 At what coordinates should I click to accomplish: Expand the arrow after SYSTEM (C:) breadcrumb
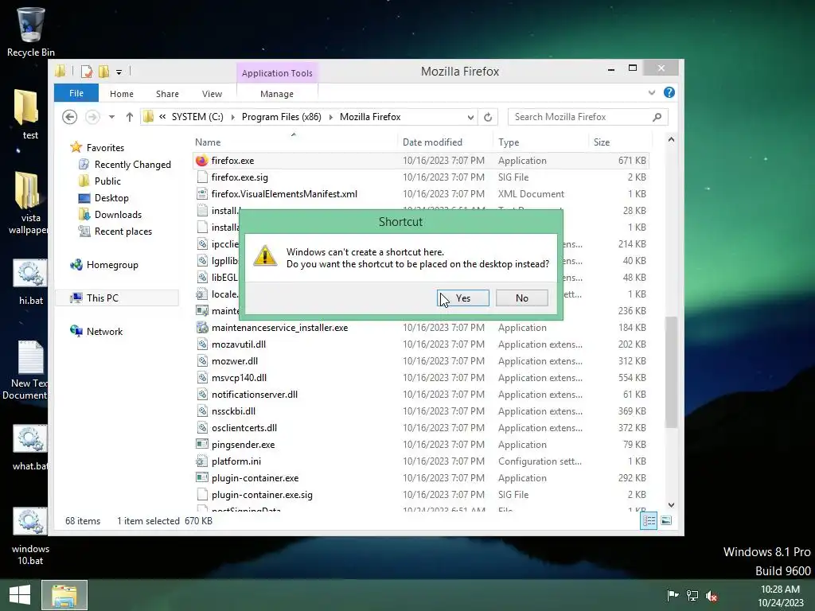tap(232, 117)
